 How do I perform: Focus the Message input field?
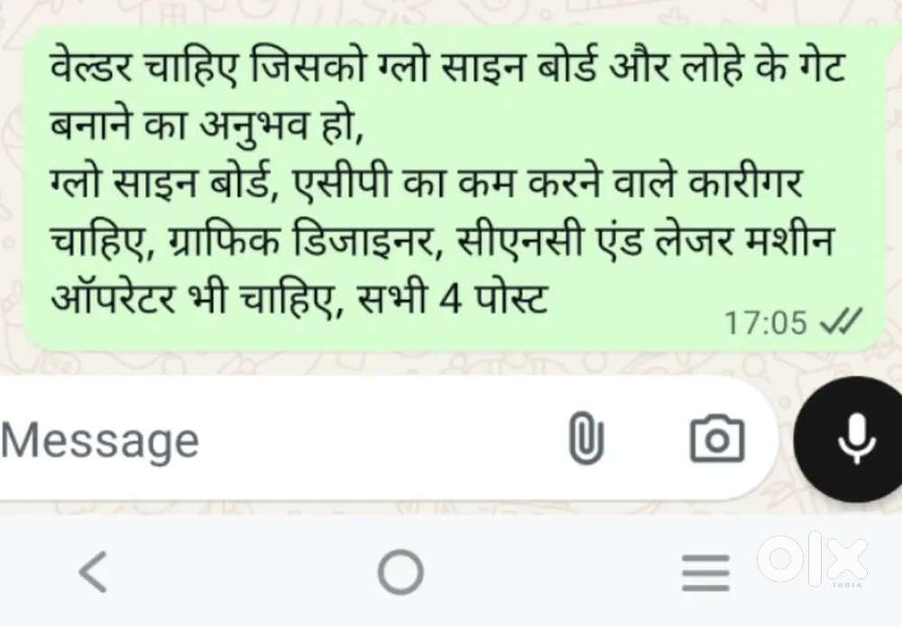387,439
